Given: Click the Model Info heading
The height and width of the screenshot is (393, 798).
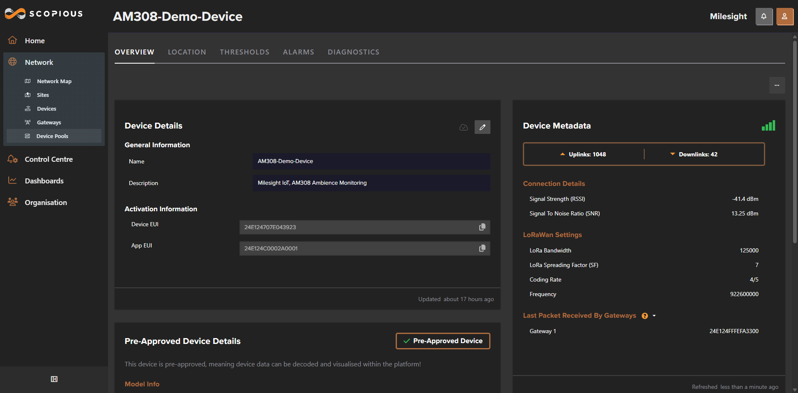Looking at the screenshot, I should click(x=142, y=384).
